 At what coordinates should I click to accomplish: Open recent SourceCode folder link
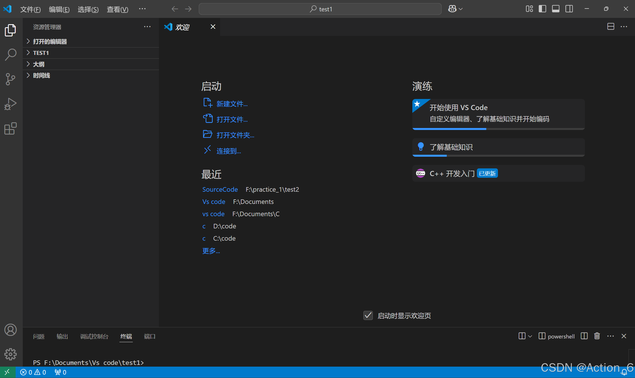pos(220,189)
